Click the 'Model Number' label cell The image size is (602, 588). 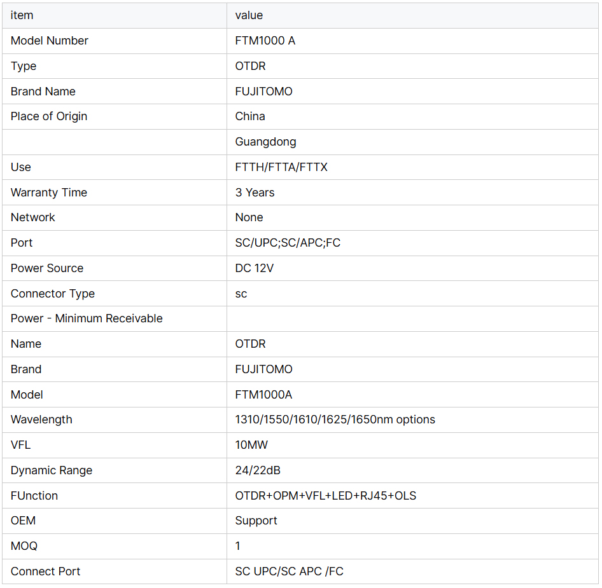pyautogui.click(x=50, y=41)
